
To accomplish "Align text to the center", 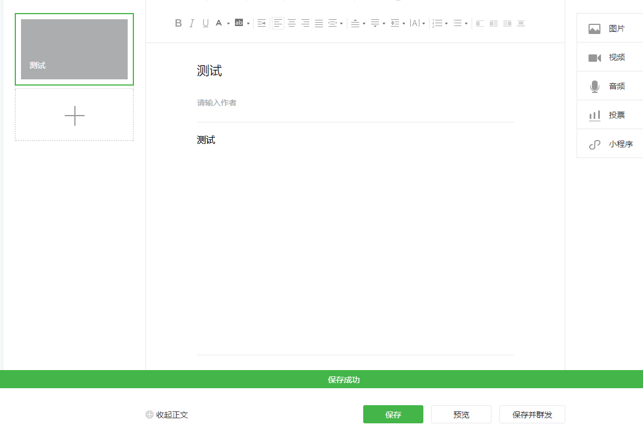I will tap(292, 23).
